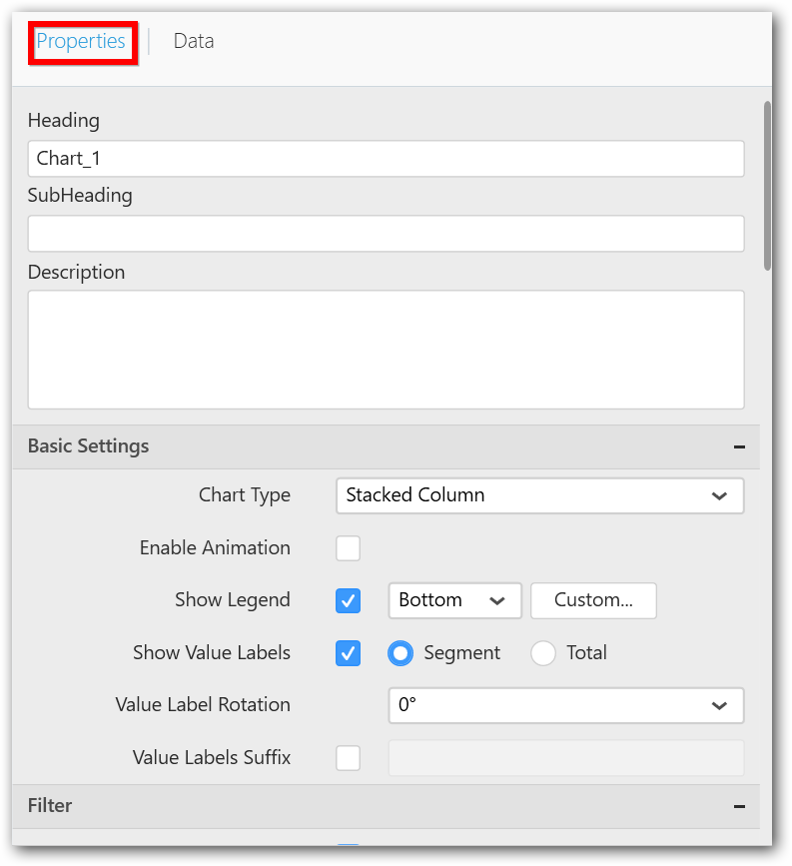This screenshot has height=866, width=792.
Task: Click the Heading field containing Chart_1
Action: (x=386, y=159)
